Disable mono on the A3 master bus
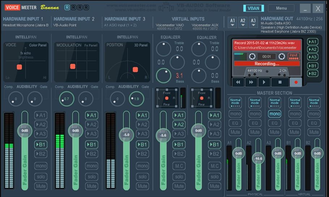Image resolution: width=329 pixels, height=197 pixels. [x=275, y=114]
